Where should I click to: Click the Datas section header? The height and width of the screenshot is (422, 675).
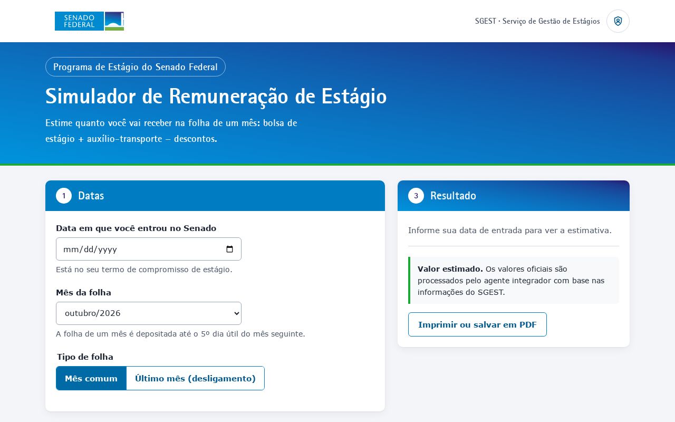click(215, 196)
